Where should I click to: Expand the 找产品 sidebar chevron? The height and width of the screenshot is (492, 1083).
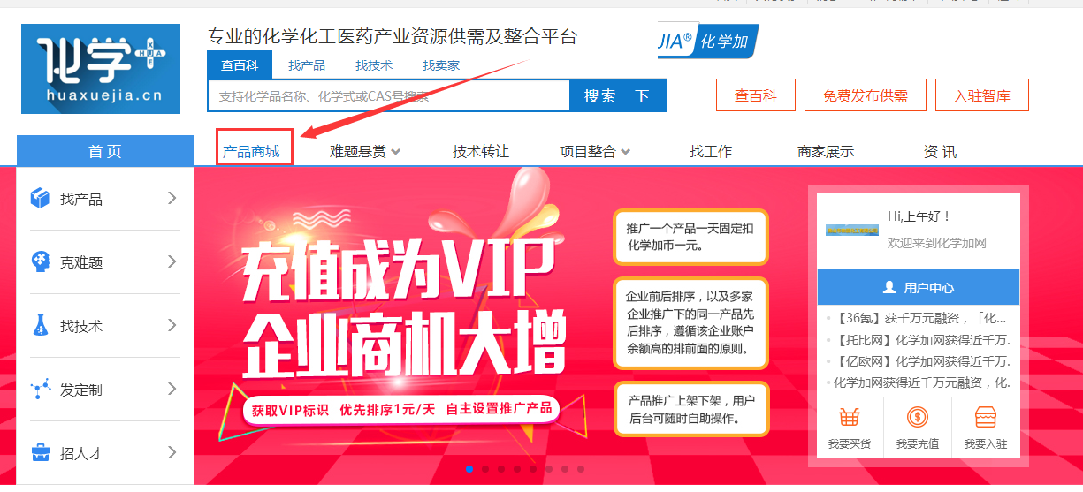click(172, 199)
